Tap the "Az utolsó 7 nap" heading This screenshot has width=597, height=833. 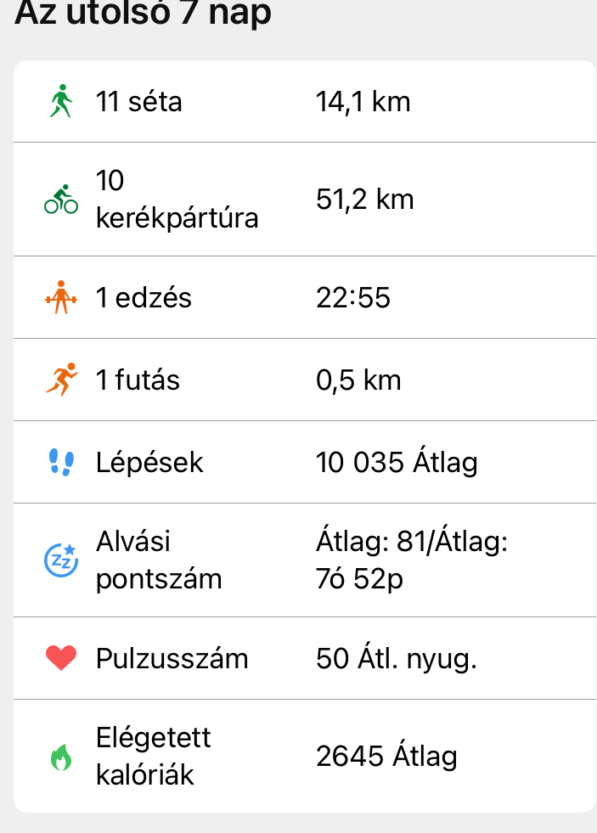(x=143, y=14)
